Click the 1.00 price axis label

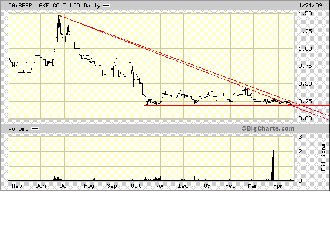305,49
